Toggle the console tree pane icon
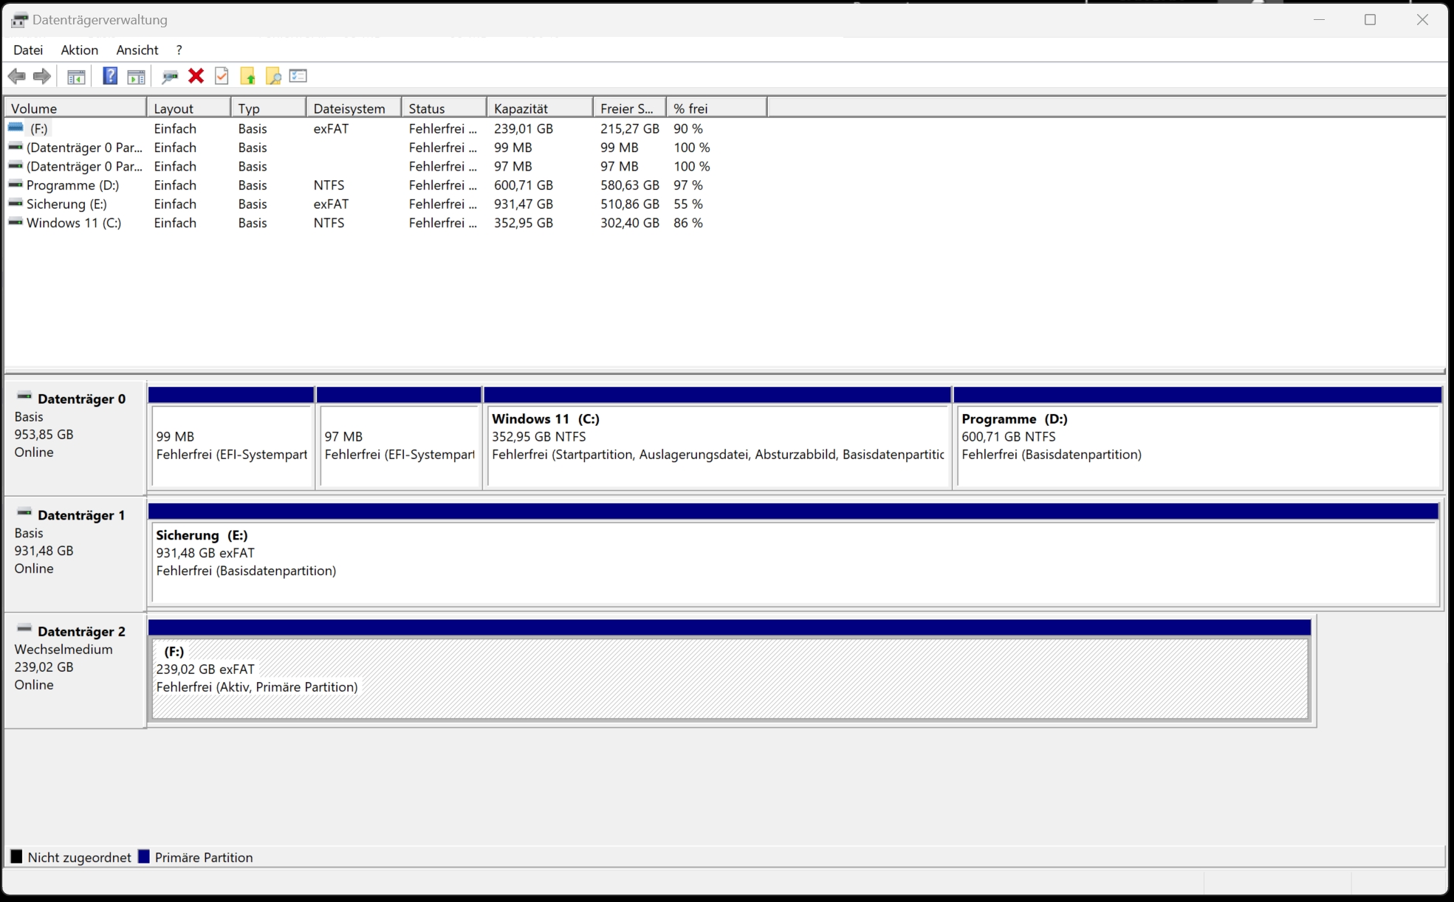The height and width of the screenshot is (902, 1454). pos(76,76)
